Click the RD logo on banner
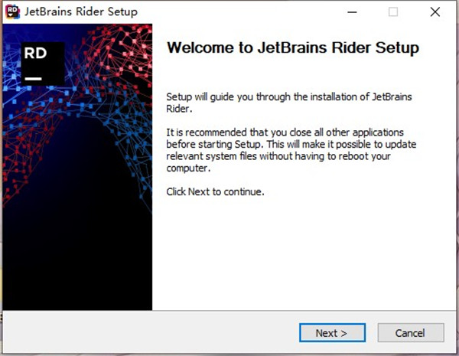Image resolution: width=459 pixels, height=356 pixels. tap(43, 64)
